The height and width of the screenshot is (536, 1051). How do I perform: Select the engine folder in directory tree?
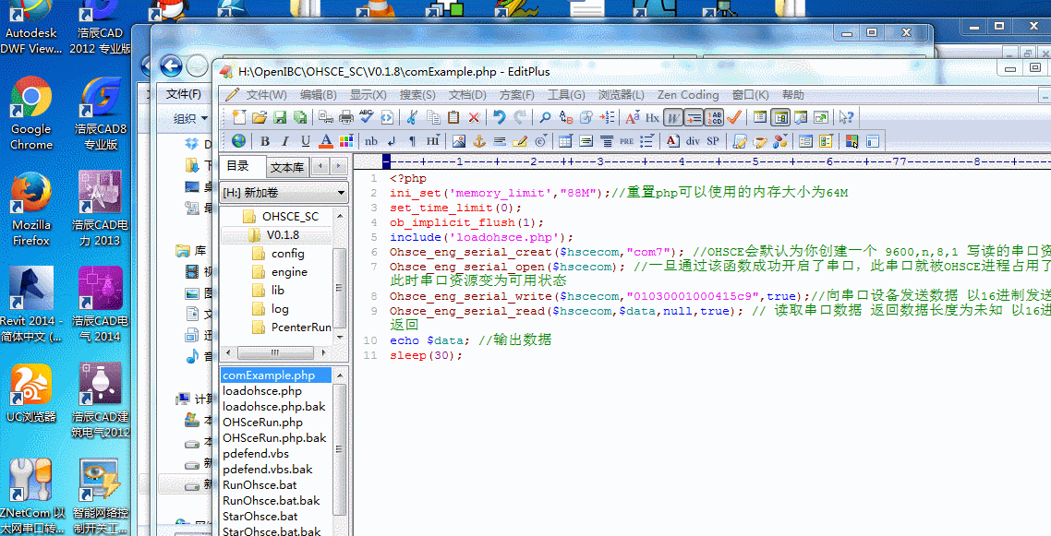pyautogui.click(x=289, y=272)
